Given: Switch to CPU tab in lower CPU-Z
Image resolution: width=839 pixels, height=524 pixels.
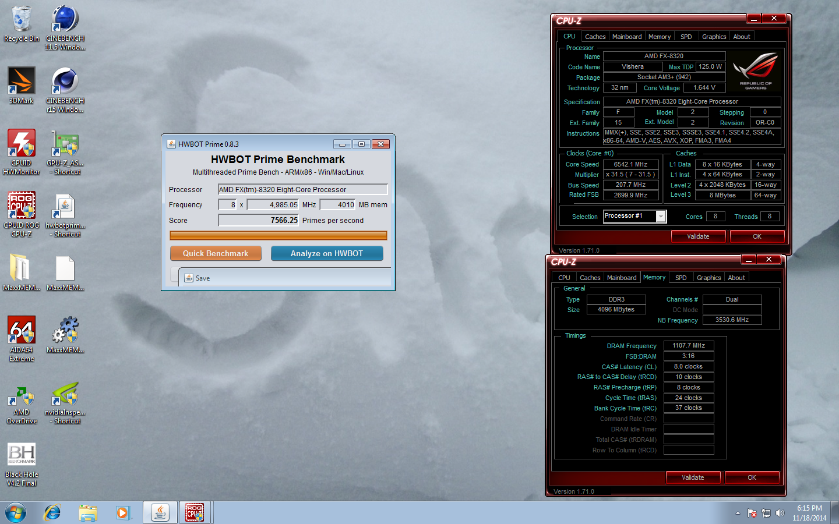Looking at the screenshot, I should pos(564,278).
